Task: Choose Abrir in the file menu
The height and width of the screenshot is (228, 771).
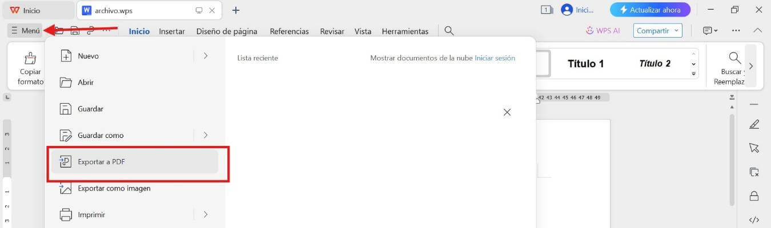Action: click(x=134, y=82)
